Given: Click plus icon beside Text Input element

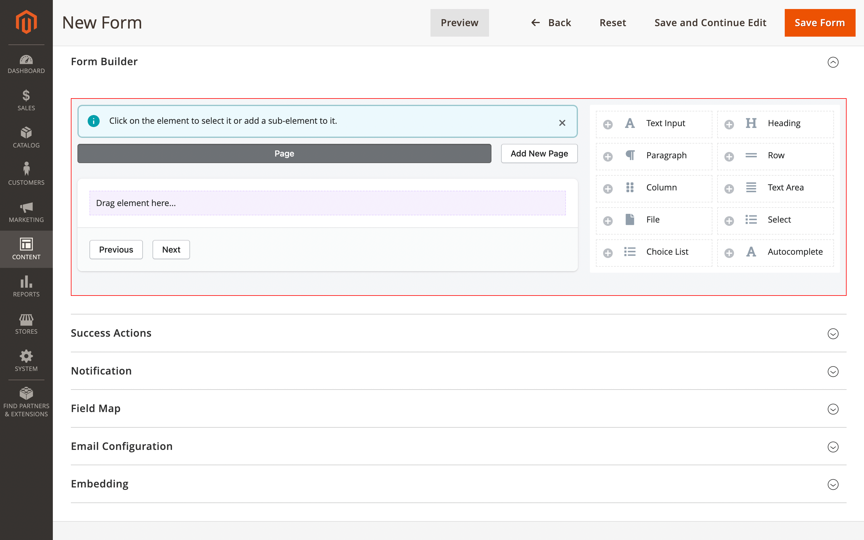Looking at the screenshot, I should 608,124.
